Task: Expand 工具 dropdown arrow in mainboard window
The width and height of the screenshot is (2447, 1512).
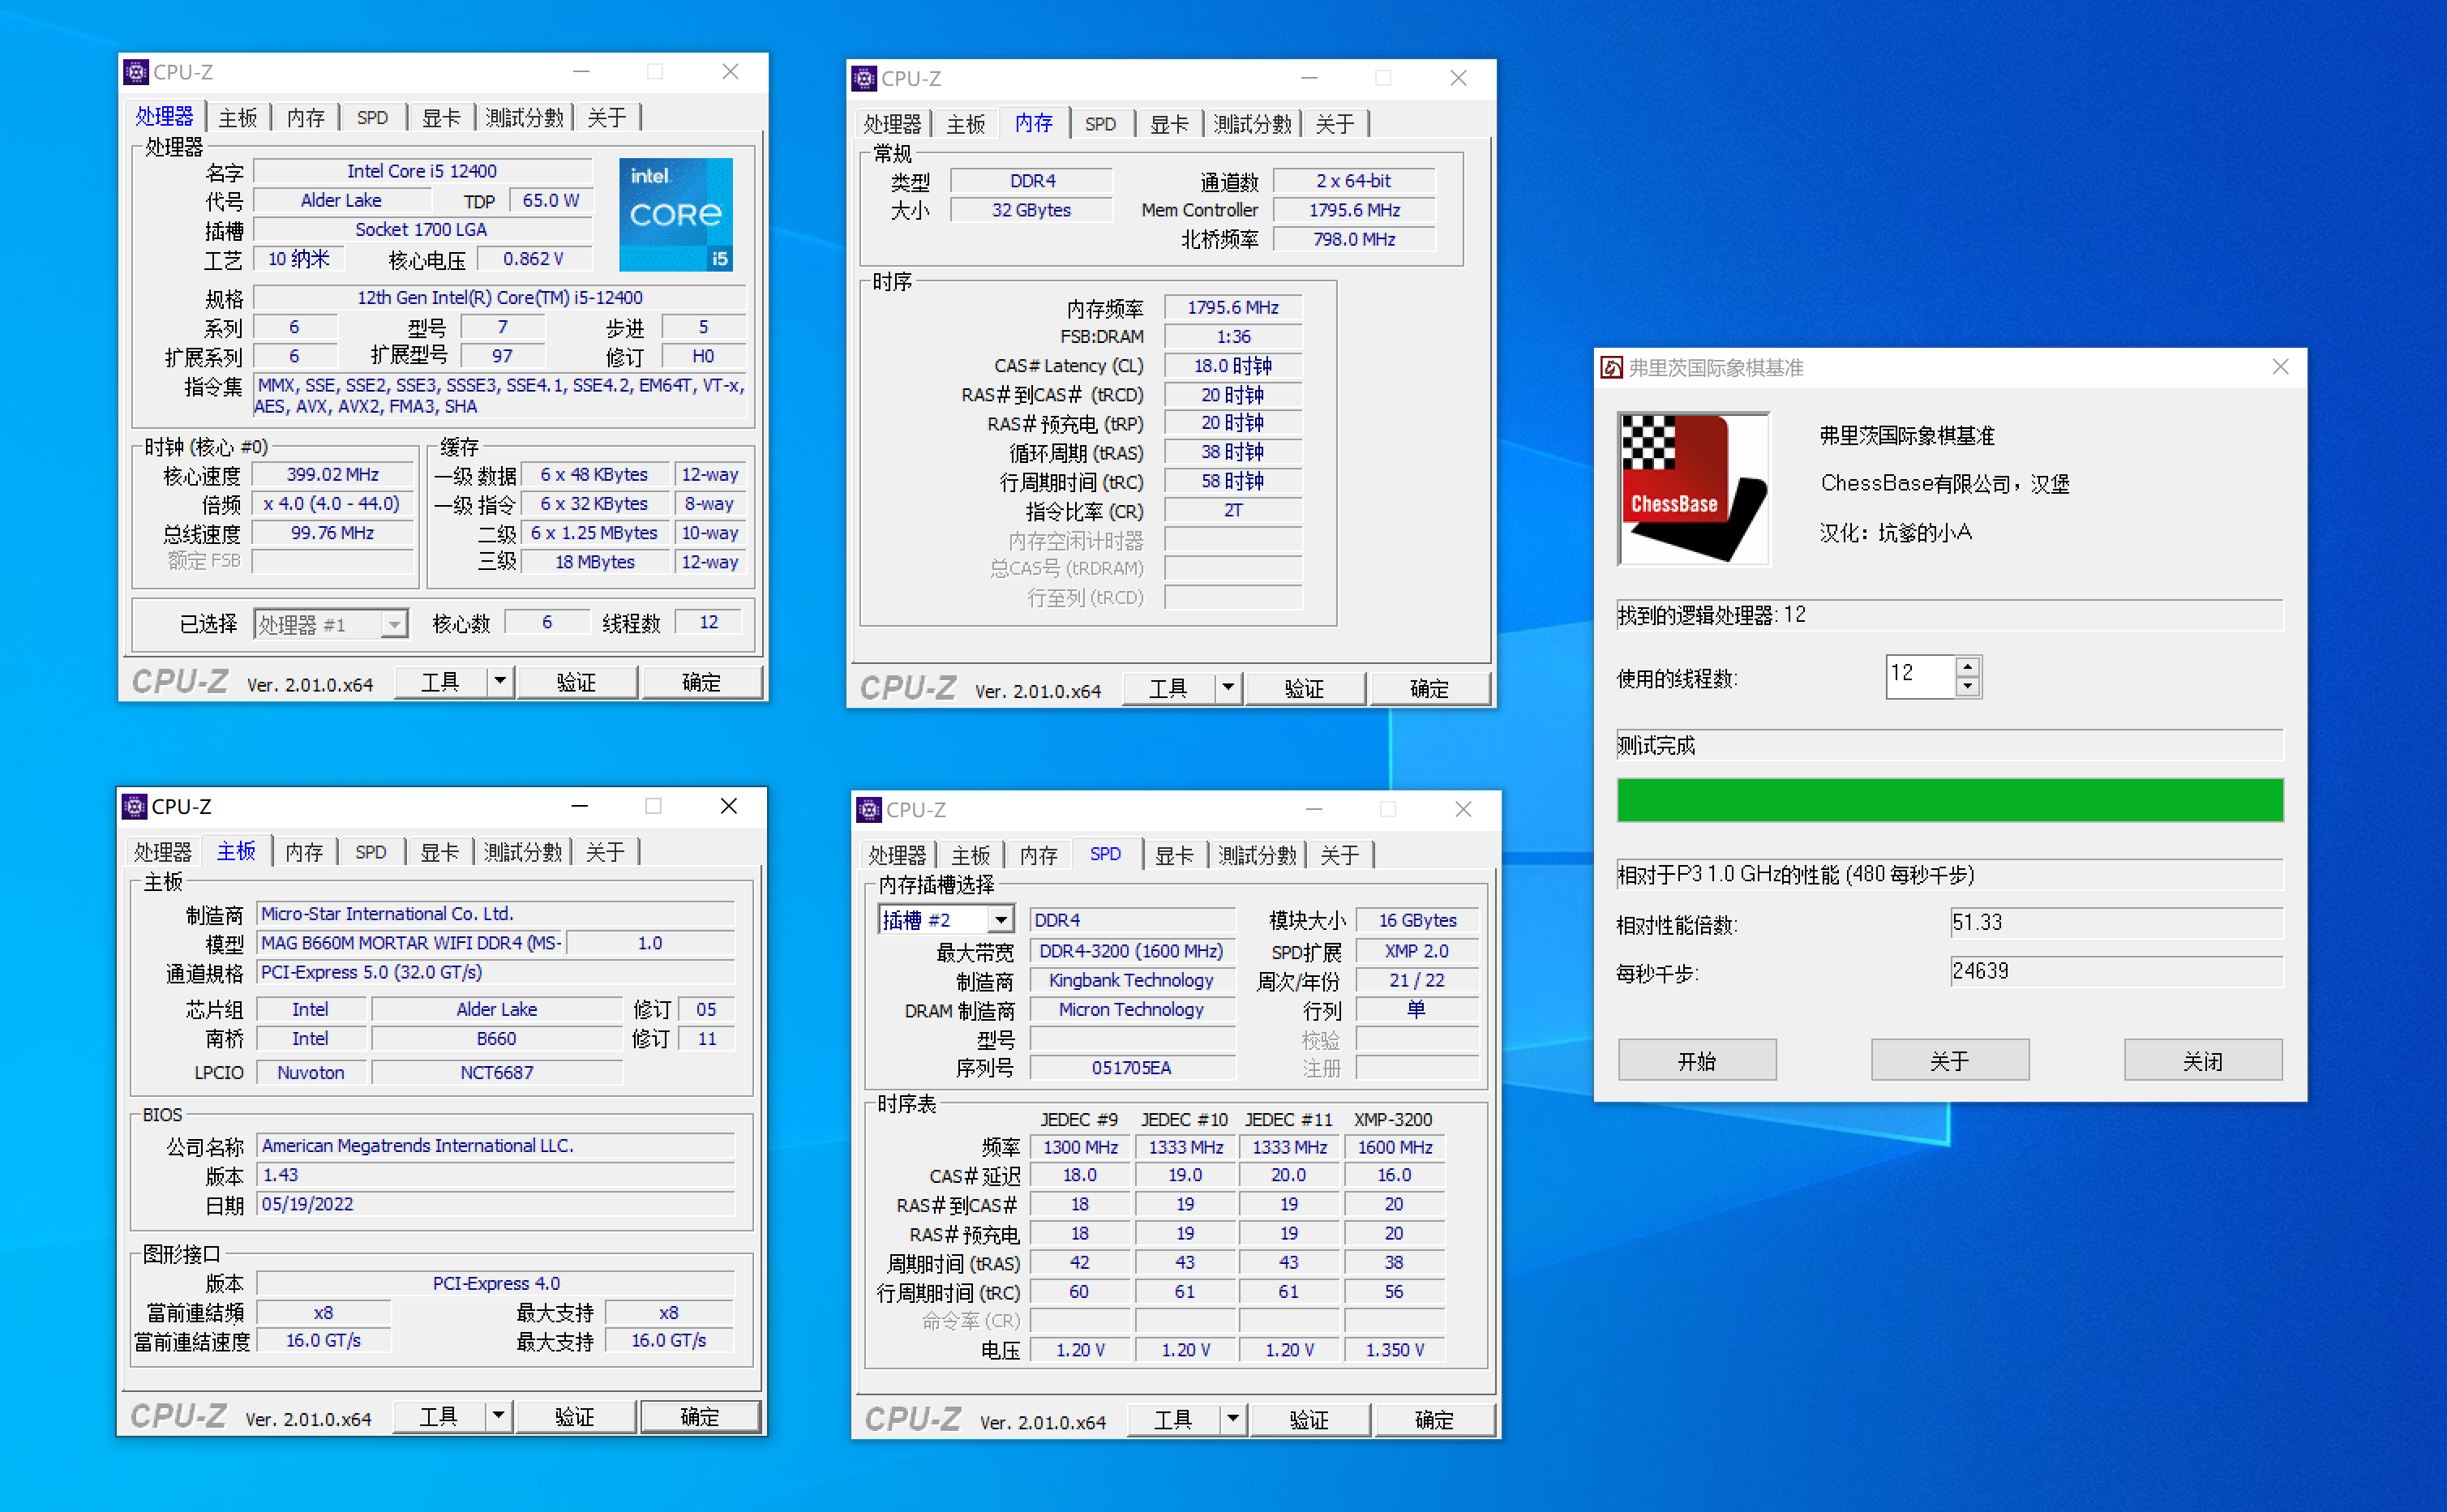Action: pyautogui.click(x=500, y=1416)
